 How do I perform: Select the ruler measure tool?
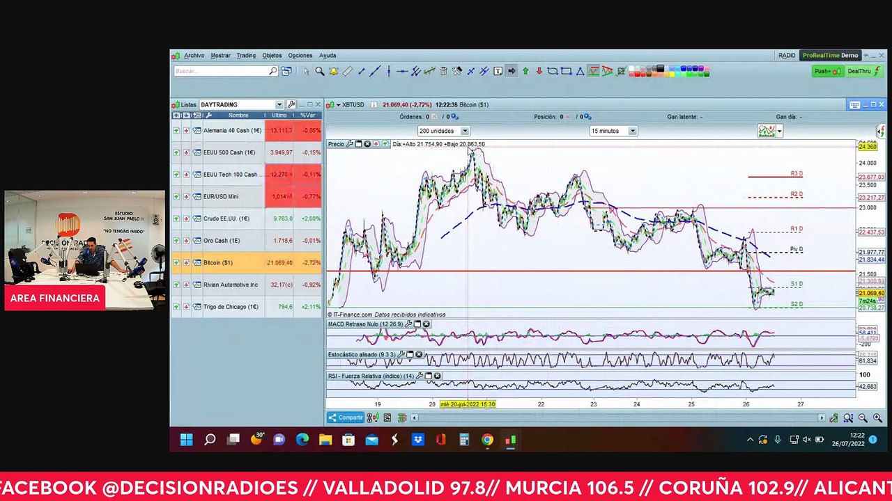348,71
